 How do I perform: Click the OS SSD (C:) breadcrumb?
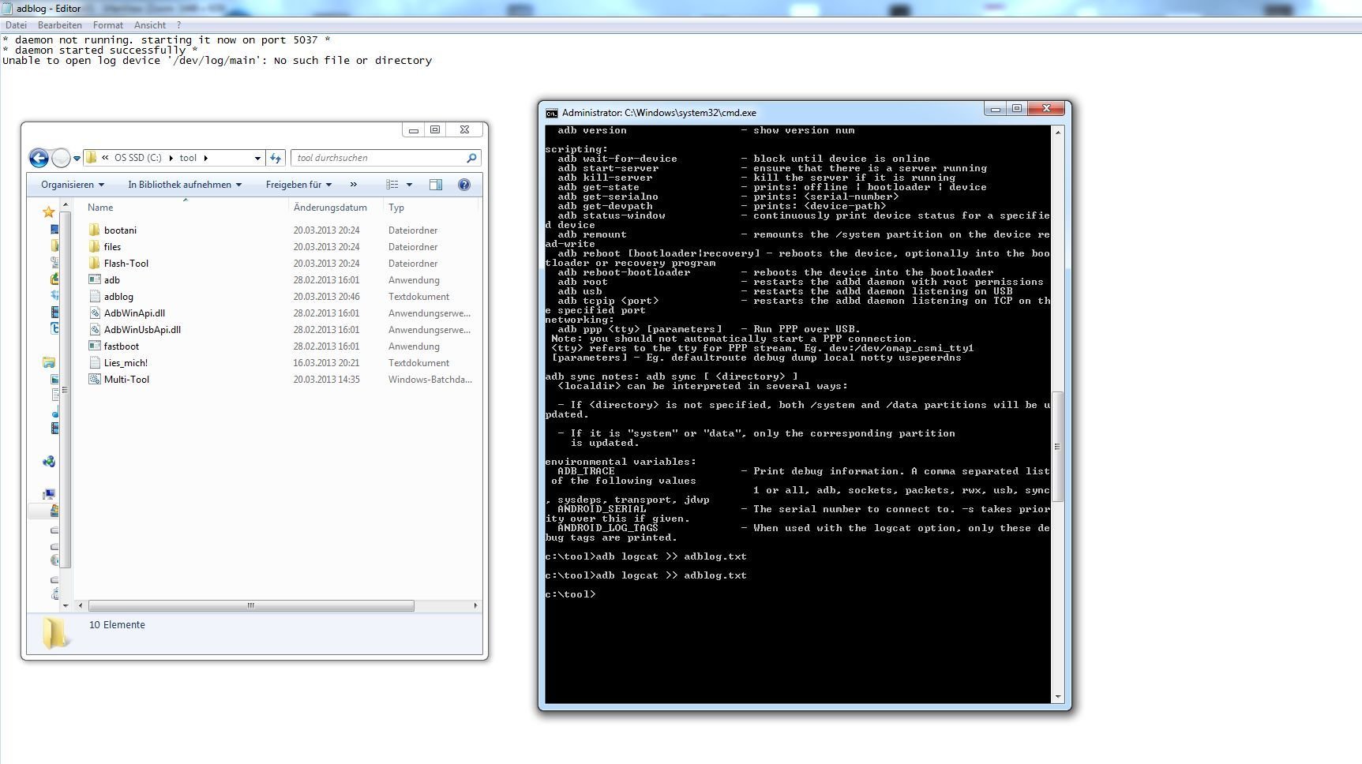point(137,158)
